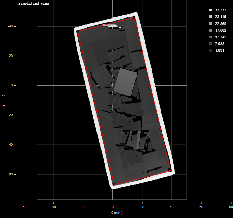The image size is (233, 218).
Task: Click the 22.859 legend color swatch
Action: point(211,24)
